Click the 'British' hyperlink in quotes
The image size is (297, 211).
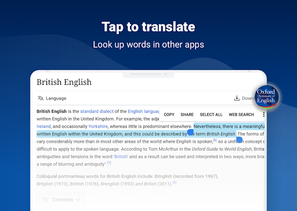point(121,156)
